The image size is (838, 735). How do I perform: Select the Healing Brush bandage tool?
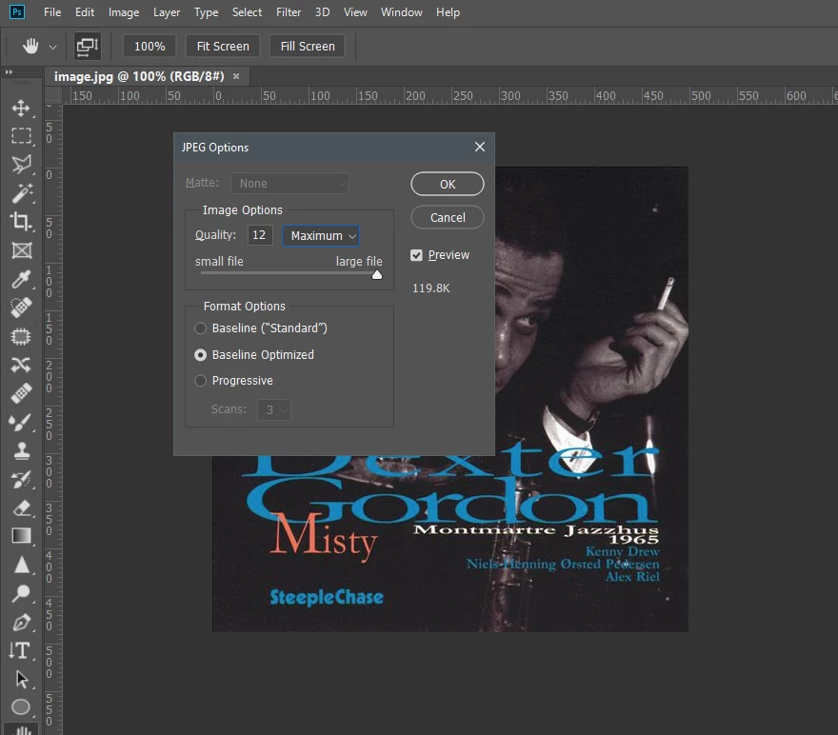point(21,393)
